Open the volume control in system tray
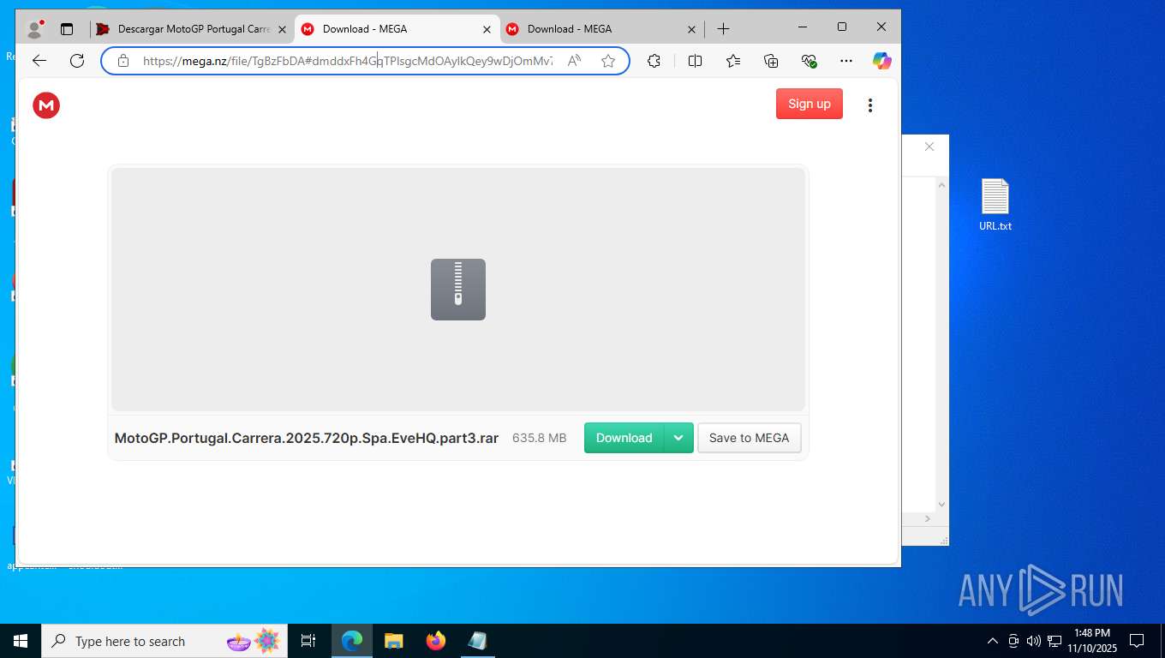Screen dimensions: 1165x658 click(x=1034, y=641)
